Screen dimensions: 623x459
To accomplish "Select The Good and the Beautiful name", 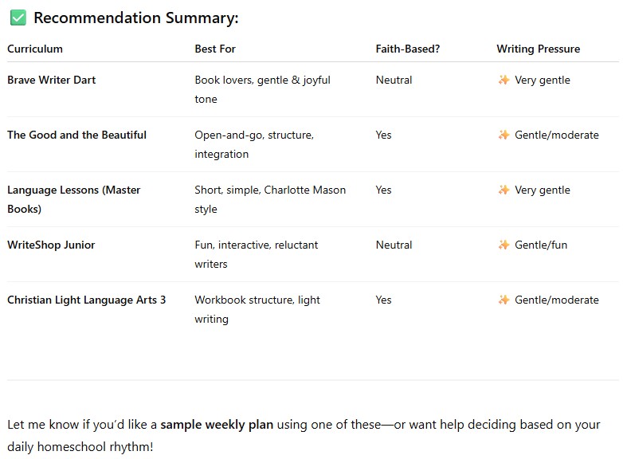I will pyautogui.click(x=76, y=135).
